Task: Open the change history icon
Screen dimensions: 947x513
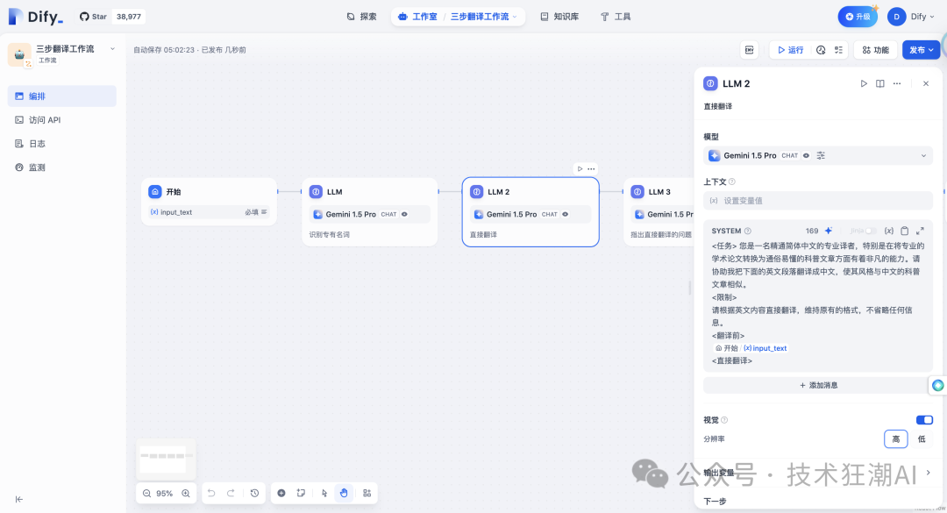Action: (x=255, y=493)
